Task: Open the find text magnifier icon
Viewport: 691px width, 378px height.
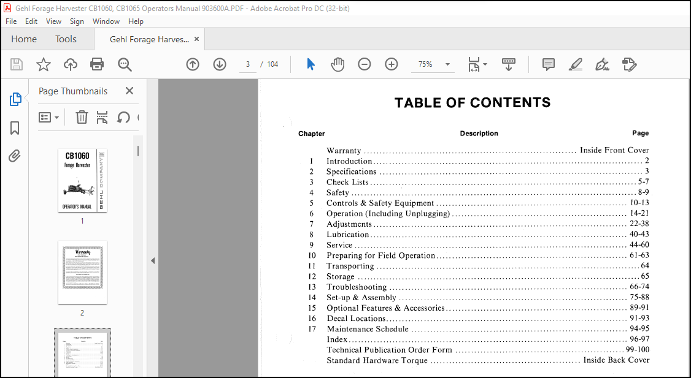Action: pyautogui.click(x=125, y=64)
